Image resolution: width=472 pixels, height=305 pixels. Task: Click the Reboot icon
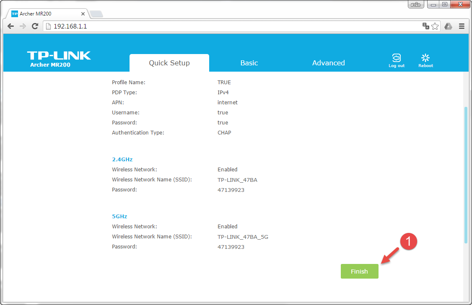click(425, 60)
